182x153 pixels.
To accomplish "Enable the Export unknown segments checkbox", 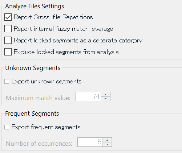I will click(x=7, y=82).
